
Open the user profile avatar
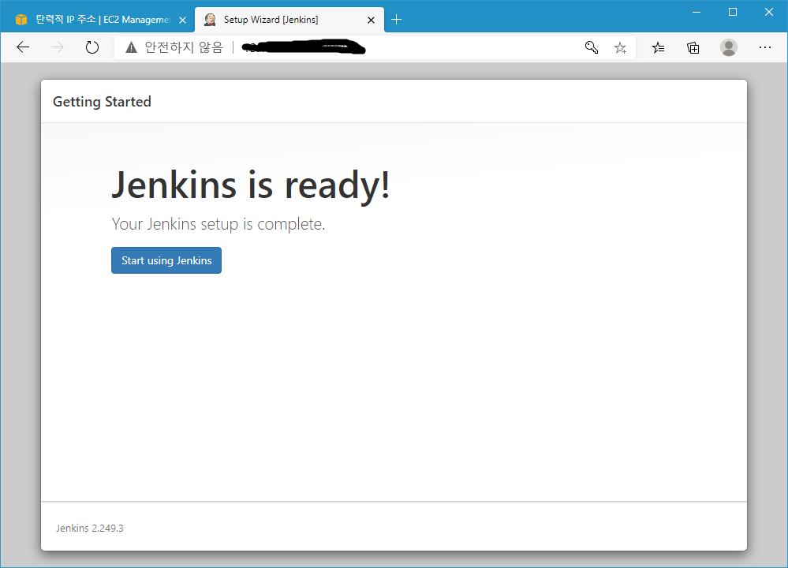(x=729, y=47)
